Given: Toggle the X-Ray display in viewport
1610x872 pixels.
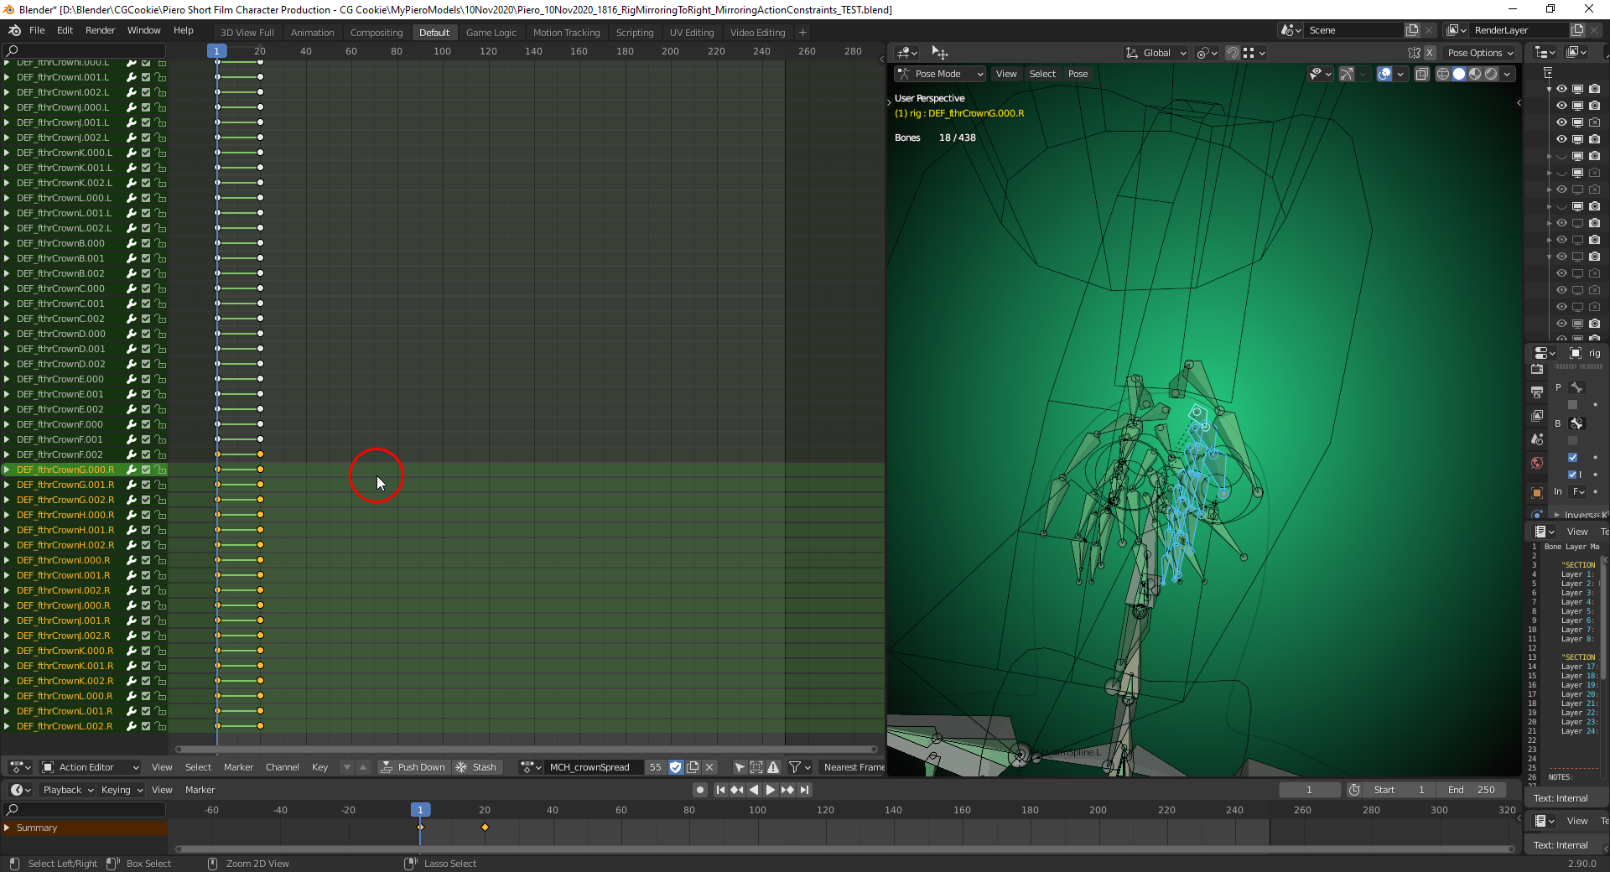Looking at the screenshot, I should pos(1421,74).
